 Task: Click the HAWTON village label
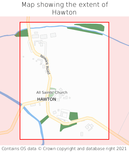[x=46, y=99]
